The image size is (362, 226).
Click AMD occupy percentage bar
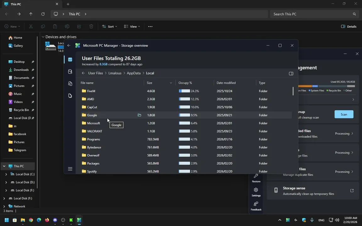(184, 99)
